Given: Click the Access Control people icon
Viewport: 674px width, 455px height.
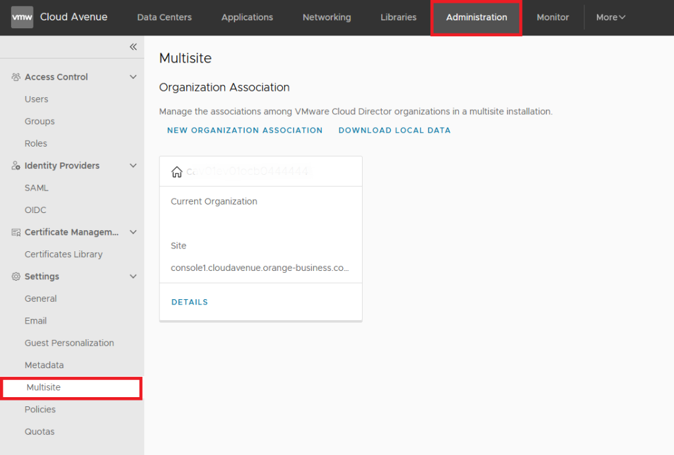Looking at the screenshot, I should point(16,77).
